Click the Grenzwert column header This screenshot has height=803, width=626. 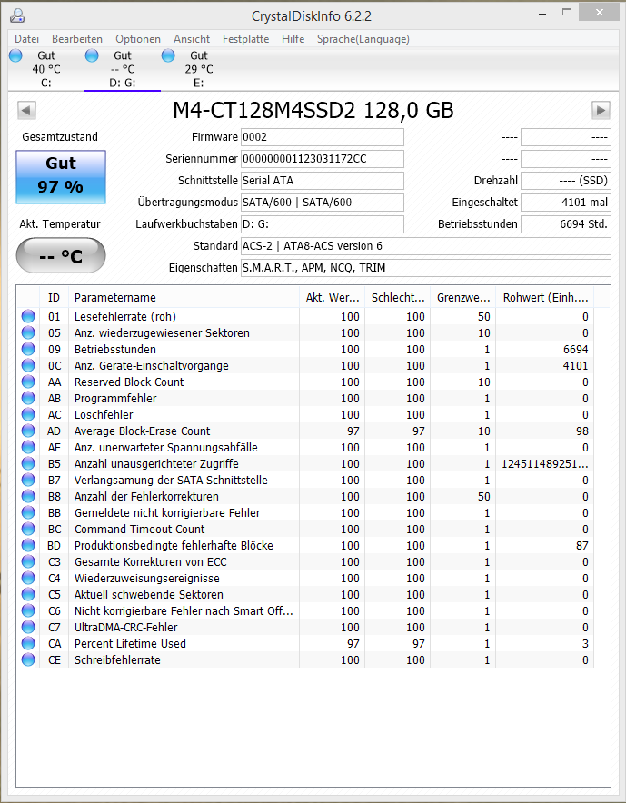[463, 298]
